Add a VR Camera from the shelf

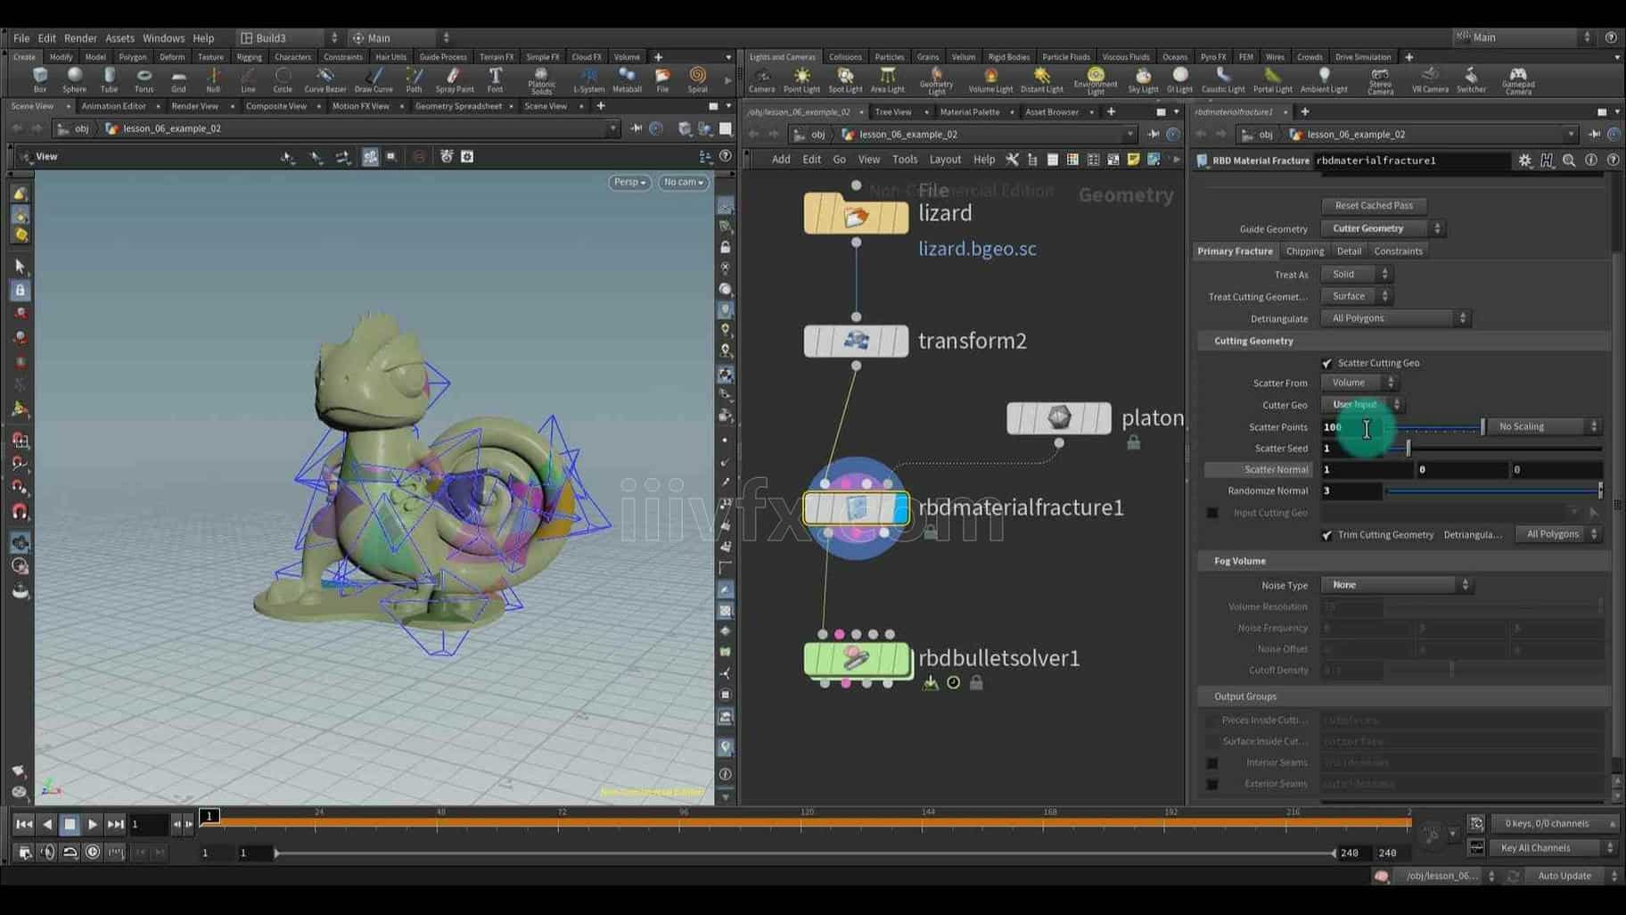click(1430, 80)
